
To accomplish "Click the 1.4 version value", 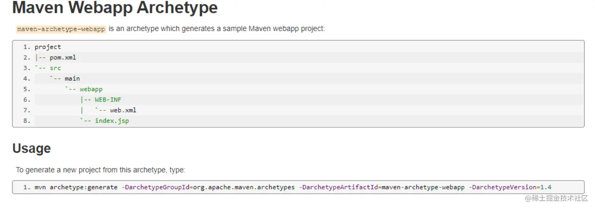I will point(546,187).
